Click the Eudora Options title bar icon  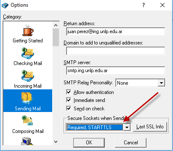tap(5, 5)
